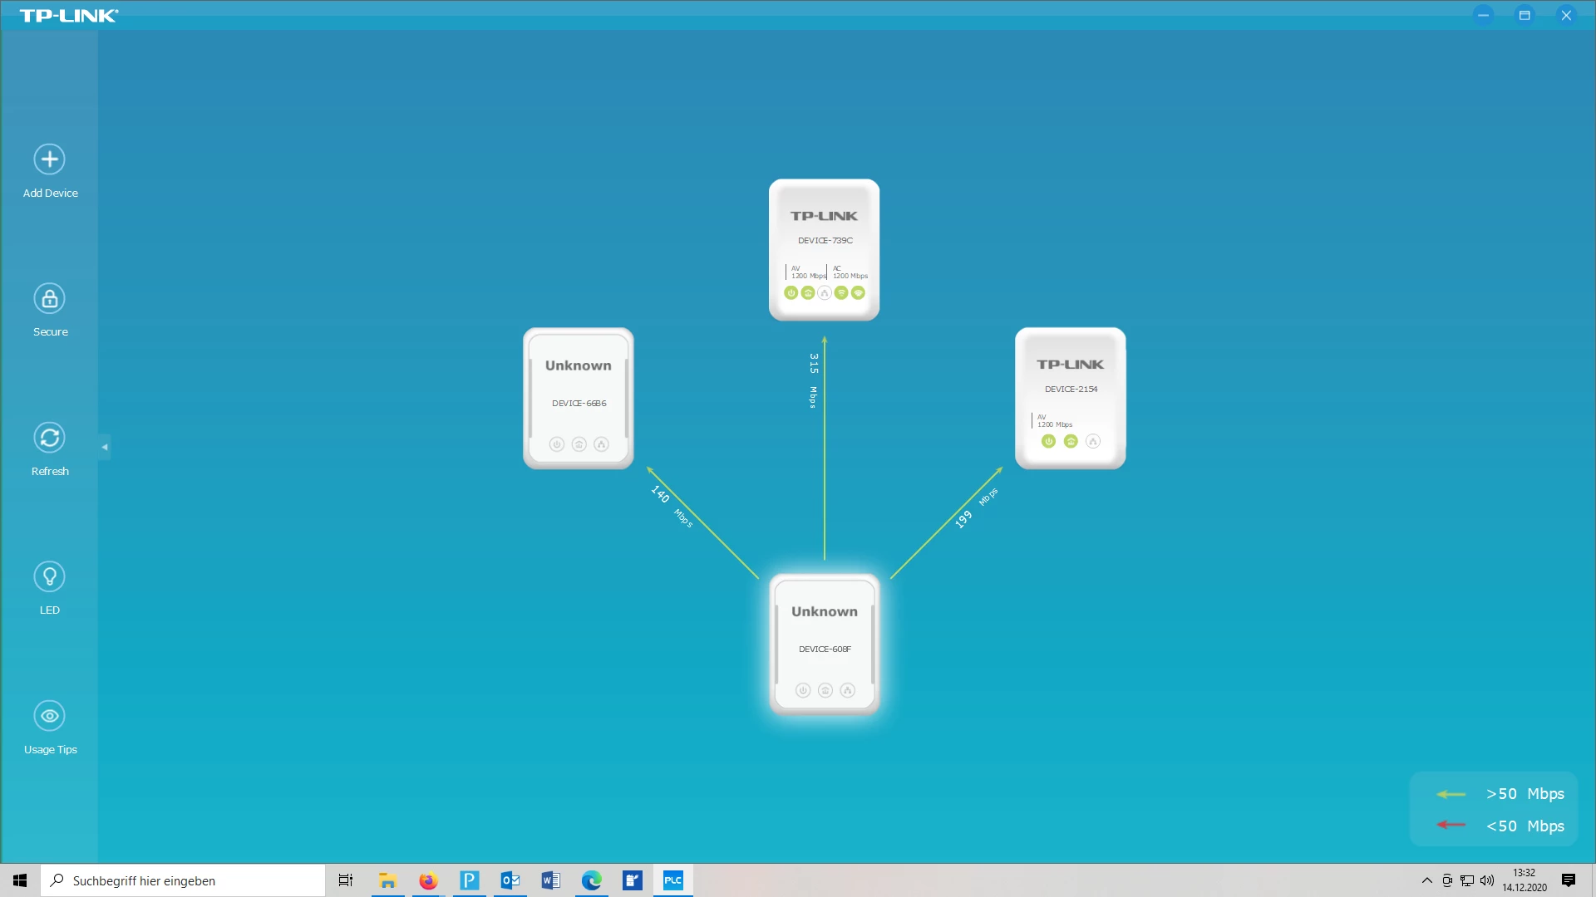The height and width of the screenshot is (897, 1596).
Task: Select the DEVICE-2154 adapter card
Action: tap(1070, 382)
